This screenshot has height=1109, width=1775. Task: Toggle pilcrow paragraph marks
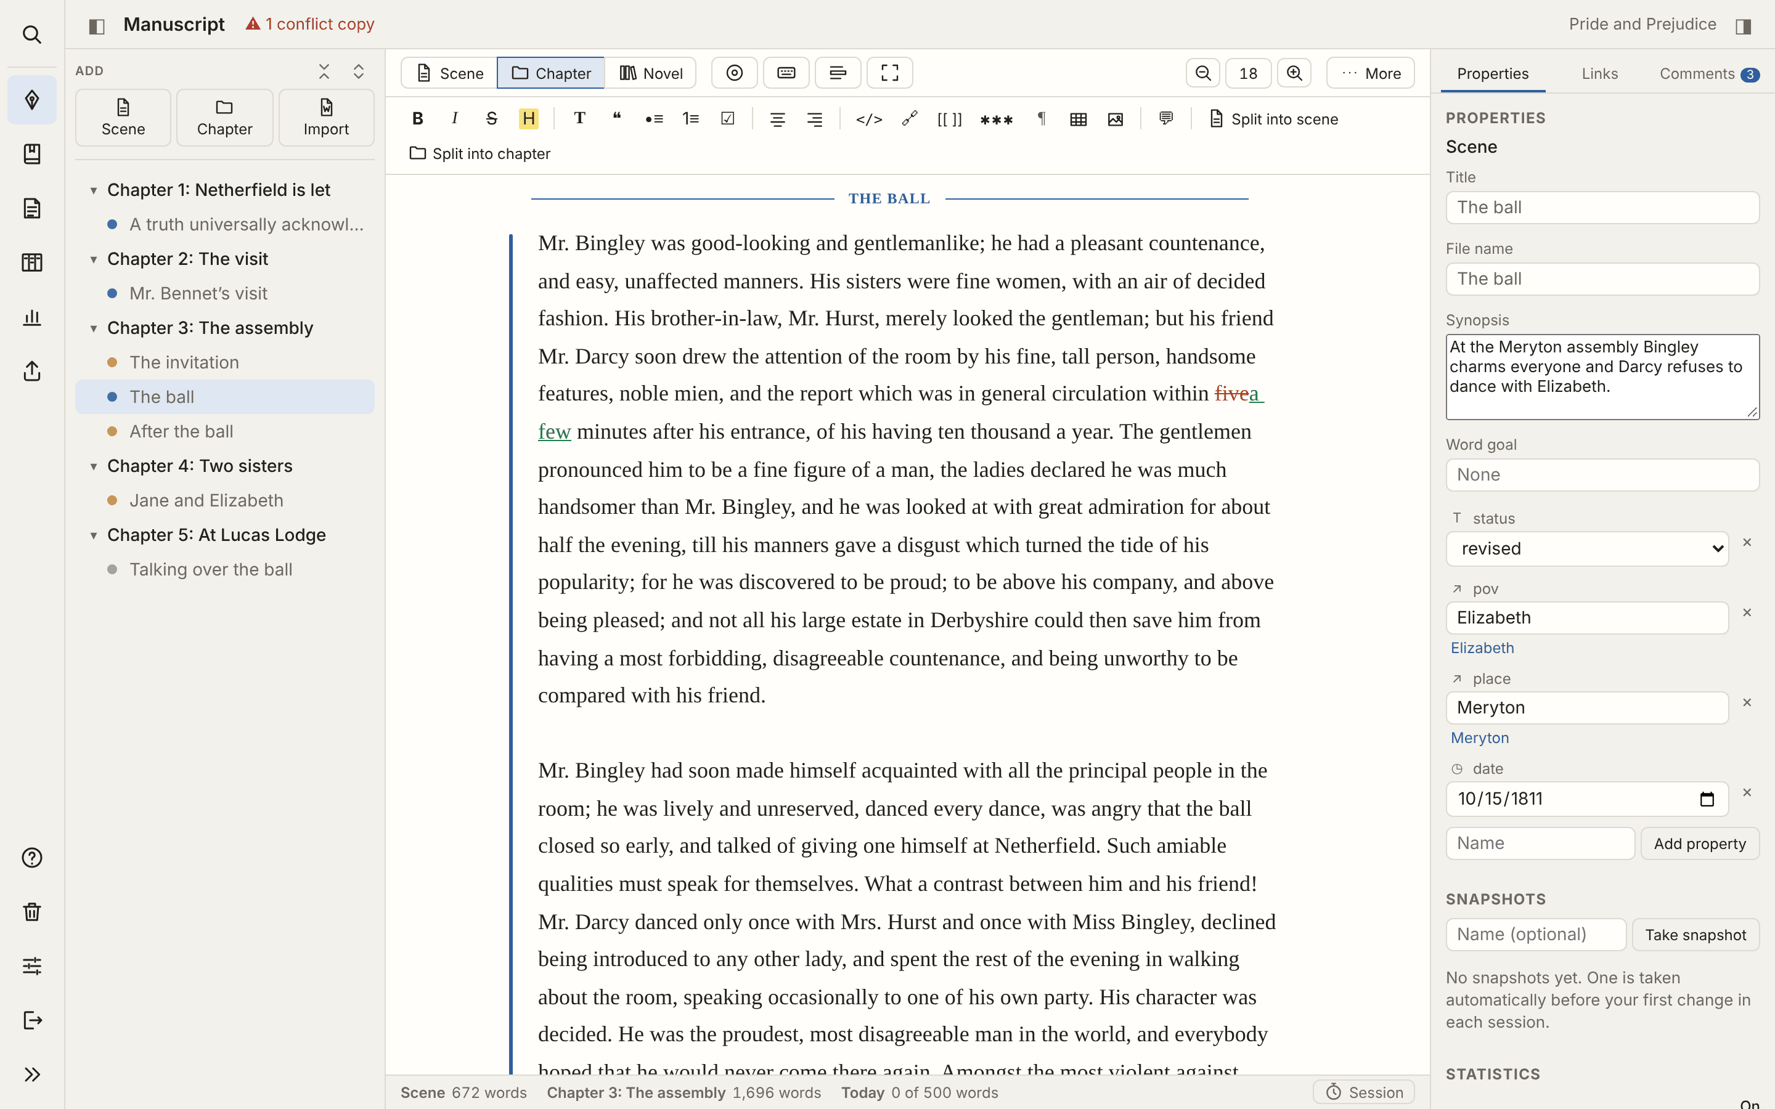point(1042,119)
